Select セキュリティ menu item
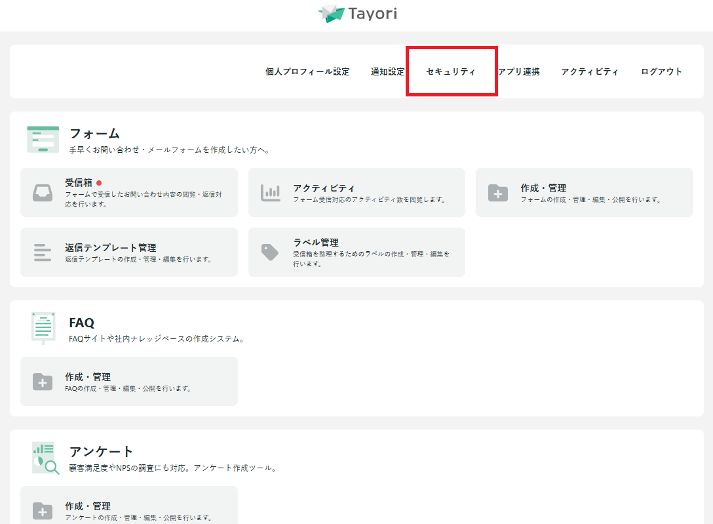This screenshot has height=524, width=713. pos(451,71)
